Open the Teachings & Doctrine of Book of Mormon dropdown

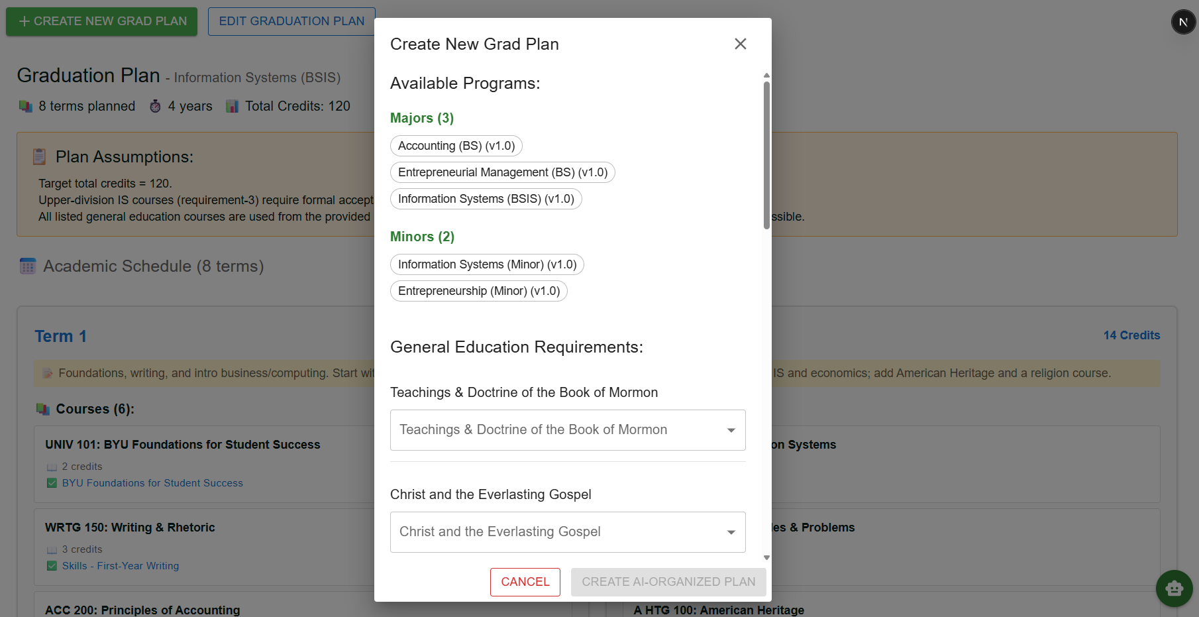tap(568, 430)
